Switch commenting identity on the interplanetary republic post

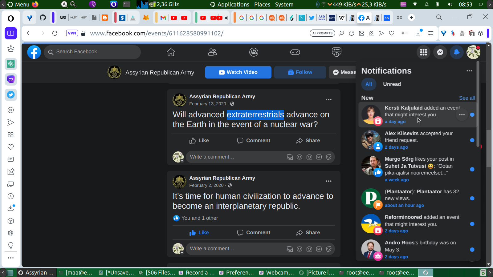[x=178, y=249]
